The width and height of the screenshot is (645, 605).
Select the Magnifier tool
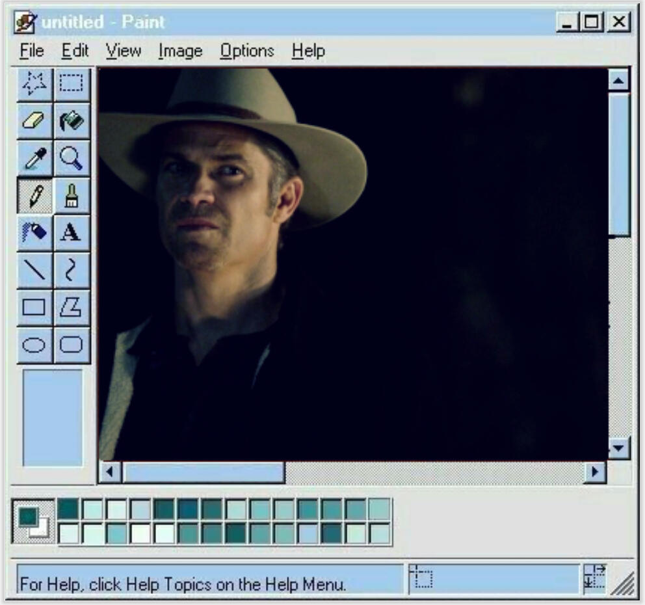tap(72, 158)
